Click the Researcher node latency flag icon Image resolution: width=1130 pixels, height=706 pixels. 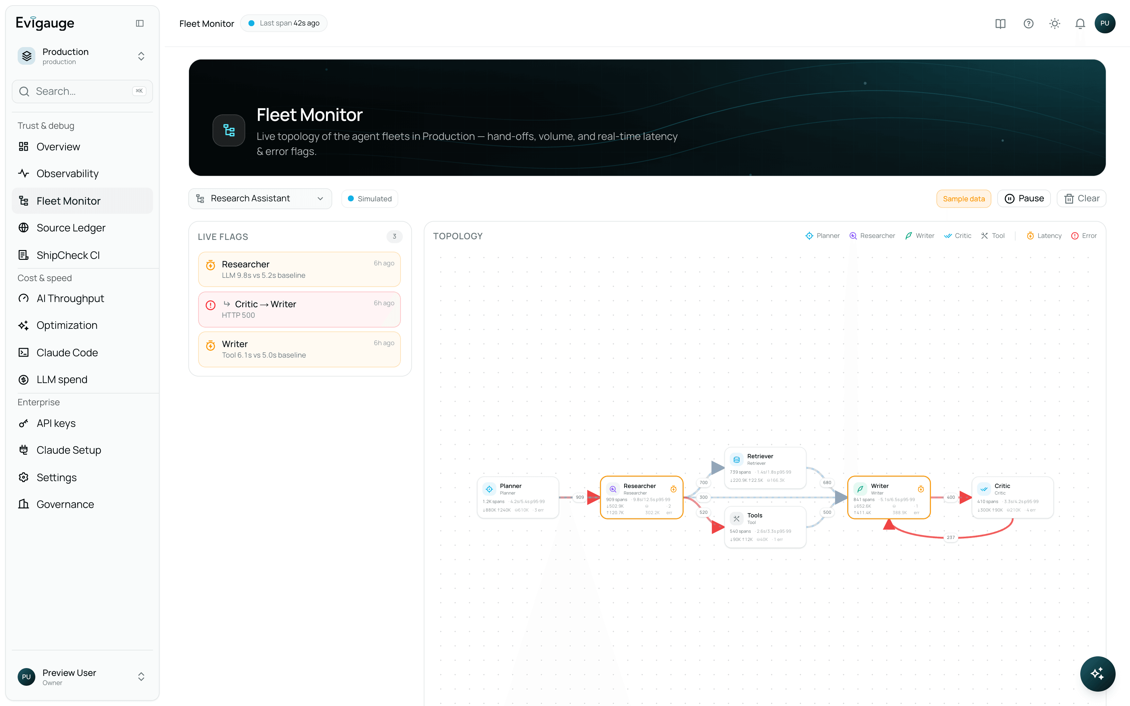point(673,489)
